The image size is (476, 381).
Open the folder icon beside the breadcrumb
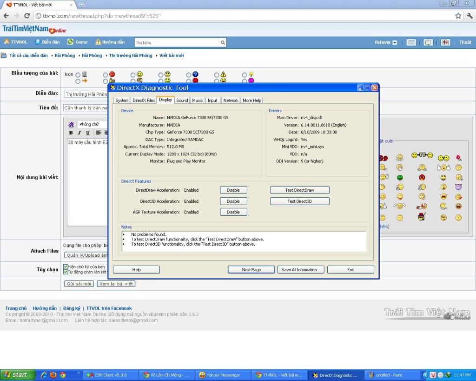4,56
